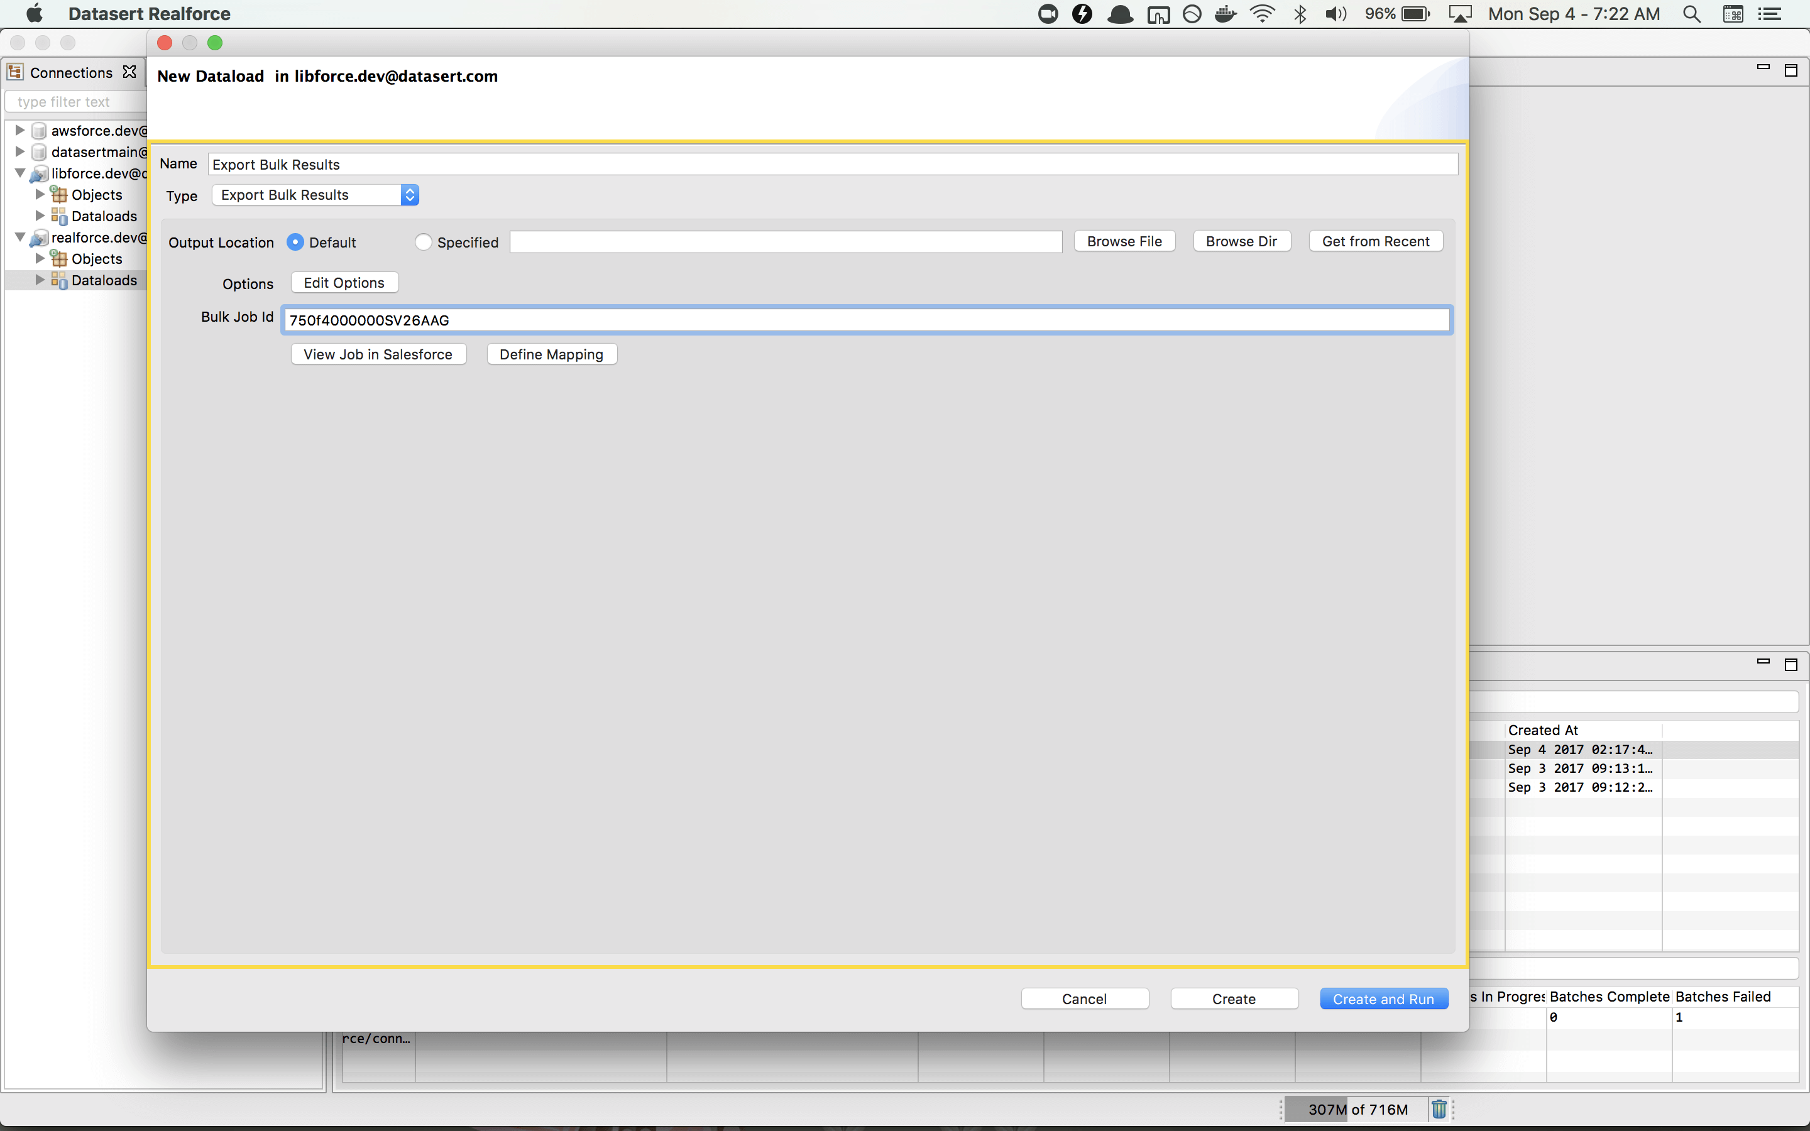Close the Connections tab via X icon
Screen dimensions: 1810x1131
pos(129,72)
